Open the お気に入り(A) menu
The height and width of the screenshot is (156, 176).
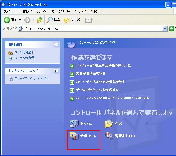click(61, 11)
